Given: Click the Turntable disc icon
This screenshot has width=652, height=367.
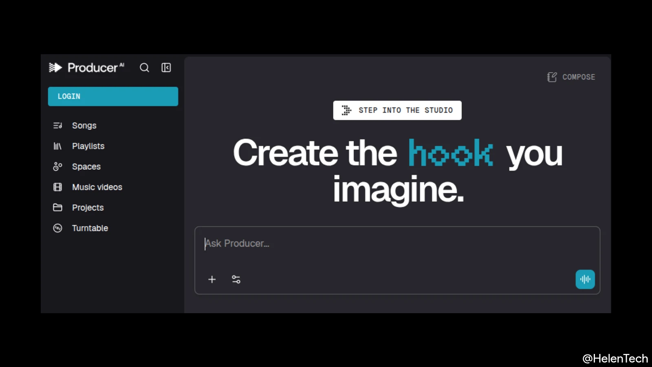Looking at the screenshot, I should (57, 228).
